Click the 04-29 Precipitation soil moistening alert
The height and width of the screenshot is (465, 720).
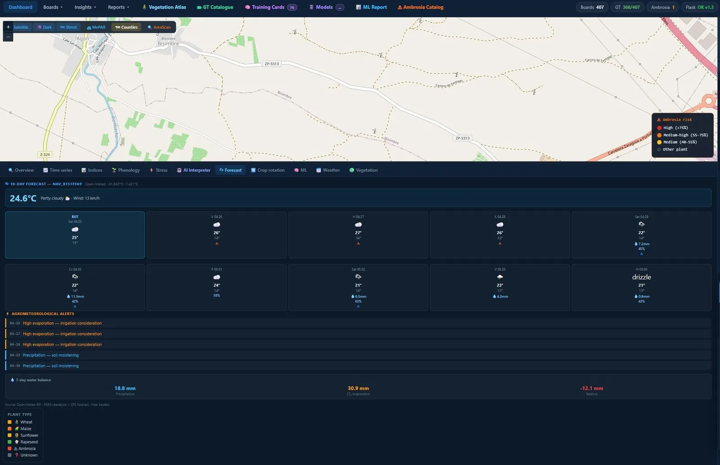pyautogui.click(x=358, y=355)
